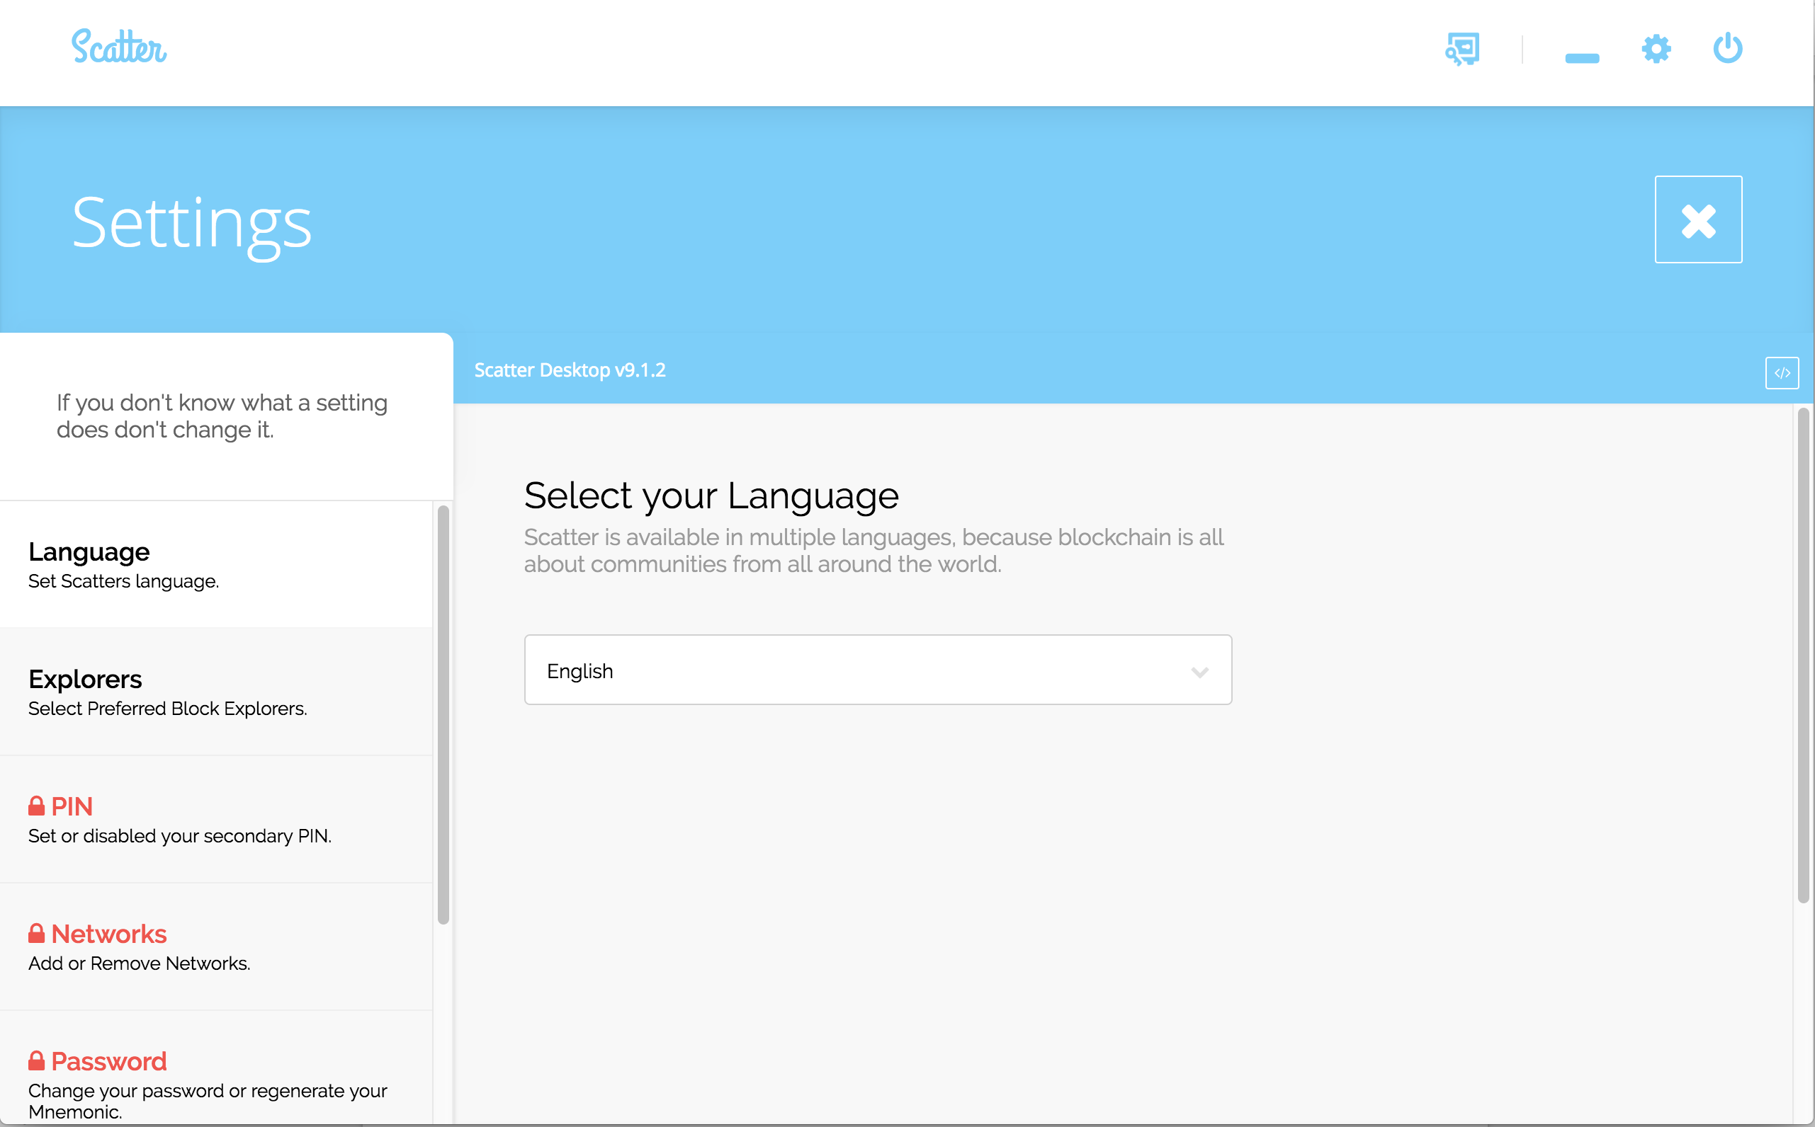
Task: Open the remote support screen icon
Action: (x=1462, y=49)
